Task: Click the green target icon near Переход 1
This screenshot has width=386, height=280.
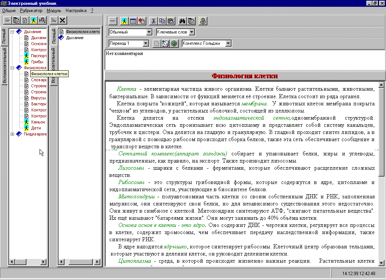Action: tap(173, 43)
